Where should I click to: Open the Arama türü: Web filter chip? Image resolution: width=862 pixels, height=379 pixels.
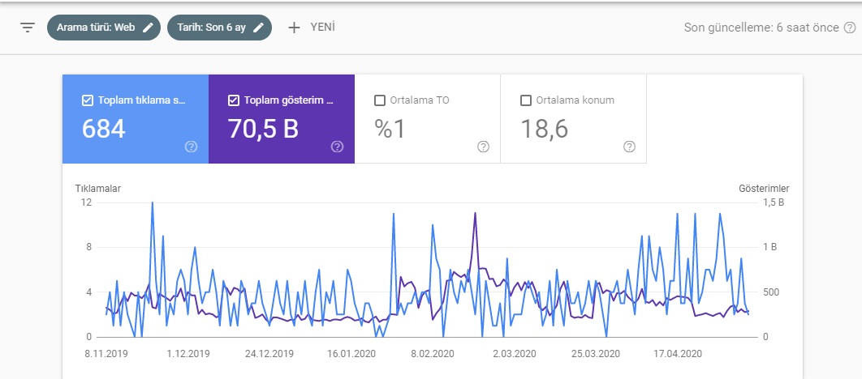click(x=104, y=28)
